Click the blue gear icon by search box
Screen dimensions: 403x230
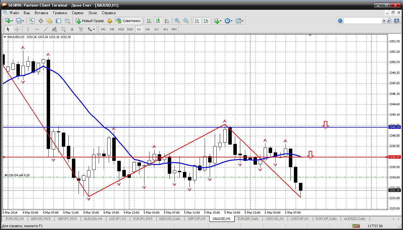tap(340, 21)
